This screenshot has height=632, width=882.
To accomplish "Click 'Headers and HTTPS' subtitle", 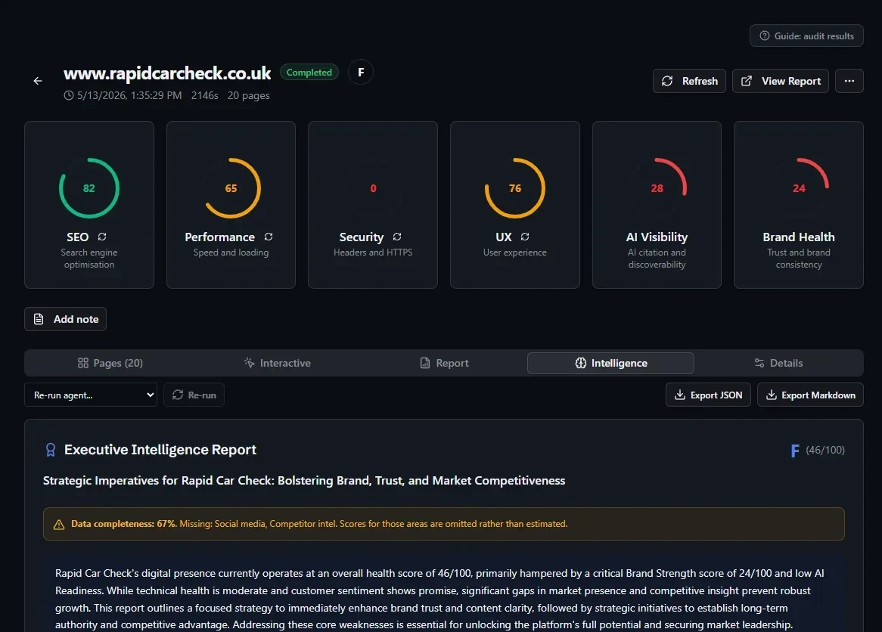I will click(x=373, y=252).
